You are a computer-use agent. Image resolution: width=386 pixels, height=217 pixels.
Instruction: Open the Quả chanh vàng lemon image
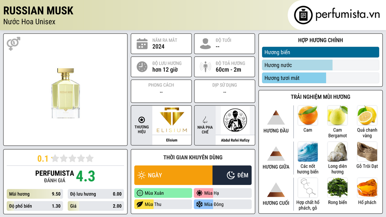point(367,115)
